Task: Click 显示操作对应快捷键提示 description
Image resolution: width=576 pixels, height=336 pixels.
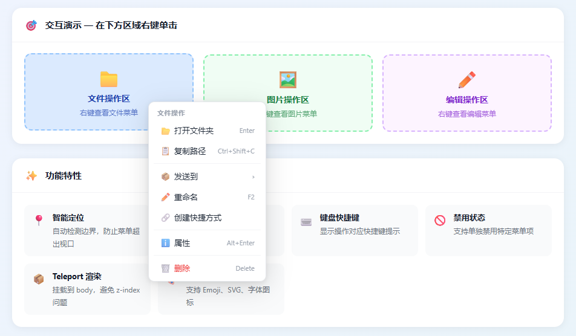Action: (360, 231)
